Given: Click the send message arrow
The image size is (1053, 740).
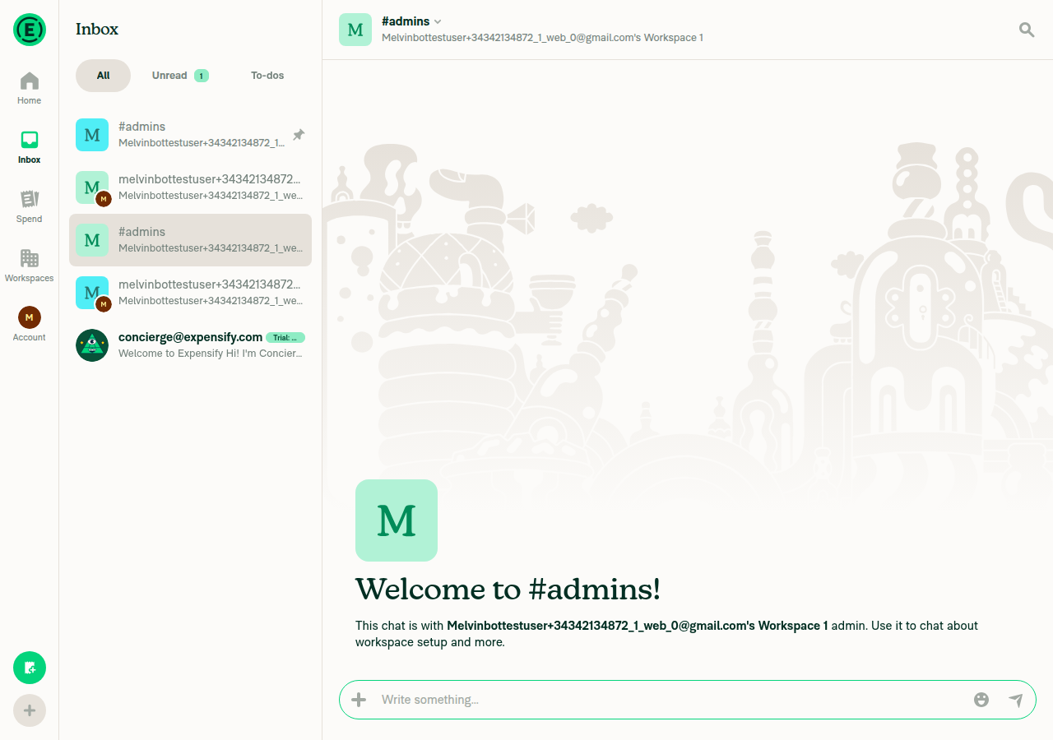Looking at the screenshot, I should pos(1016,700).
